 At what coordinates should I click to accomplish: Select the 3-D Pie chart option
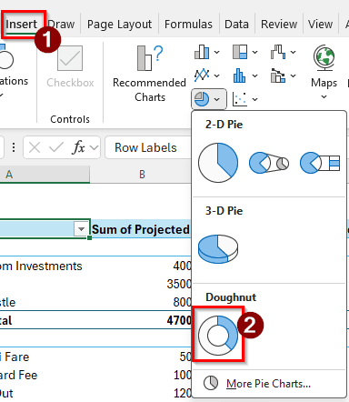[218, 249]
